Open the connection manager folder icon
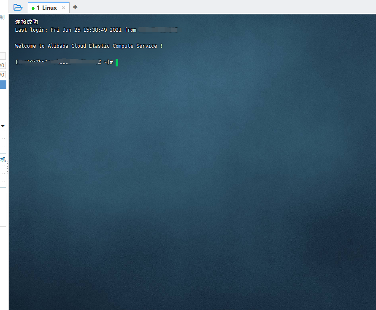The image size is (376, 310). click(x=17, y=7)
